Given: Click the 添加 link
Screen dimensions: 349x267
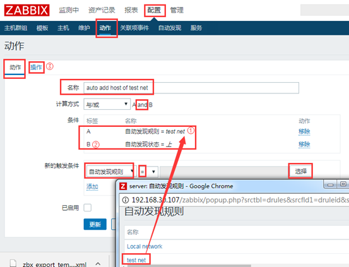Looking at the screenshot, I should point(92,187).
